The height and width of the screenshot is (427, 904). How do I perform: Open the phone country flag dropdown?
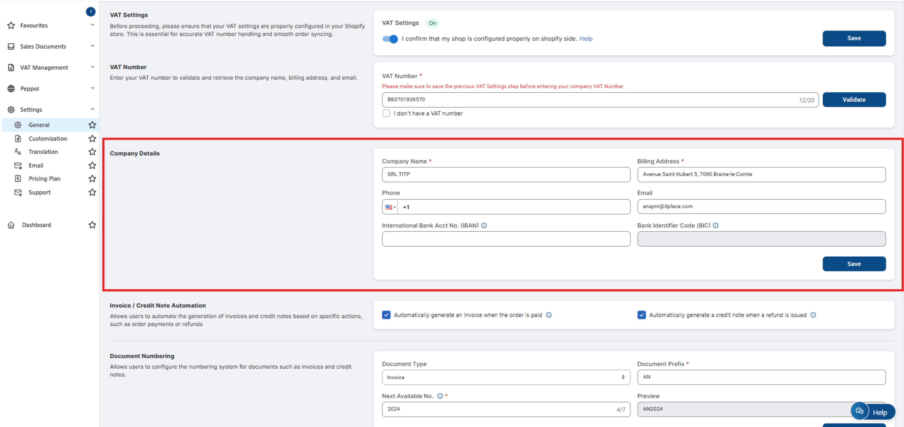390,207
